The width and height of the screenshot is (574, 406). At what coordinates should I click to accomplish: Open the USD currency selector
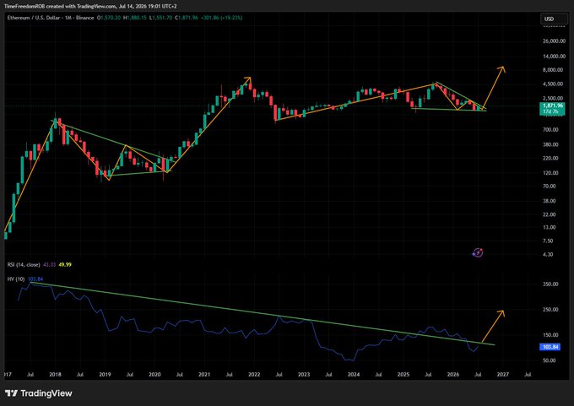(555, 19)
